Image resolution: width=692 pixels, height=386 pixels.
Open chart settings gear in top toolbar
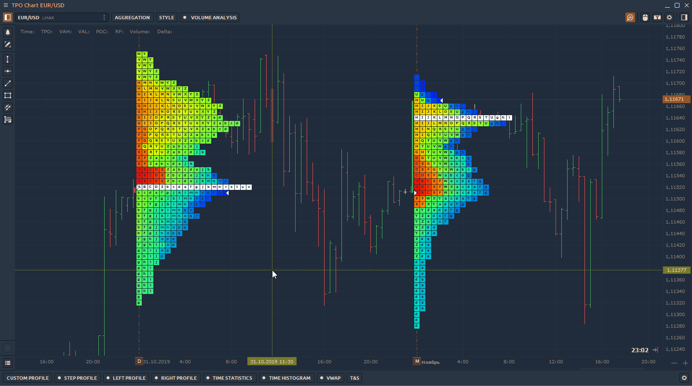tap(669, 17)
